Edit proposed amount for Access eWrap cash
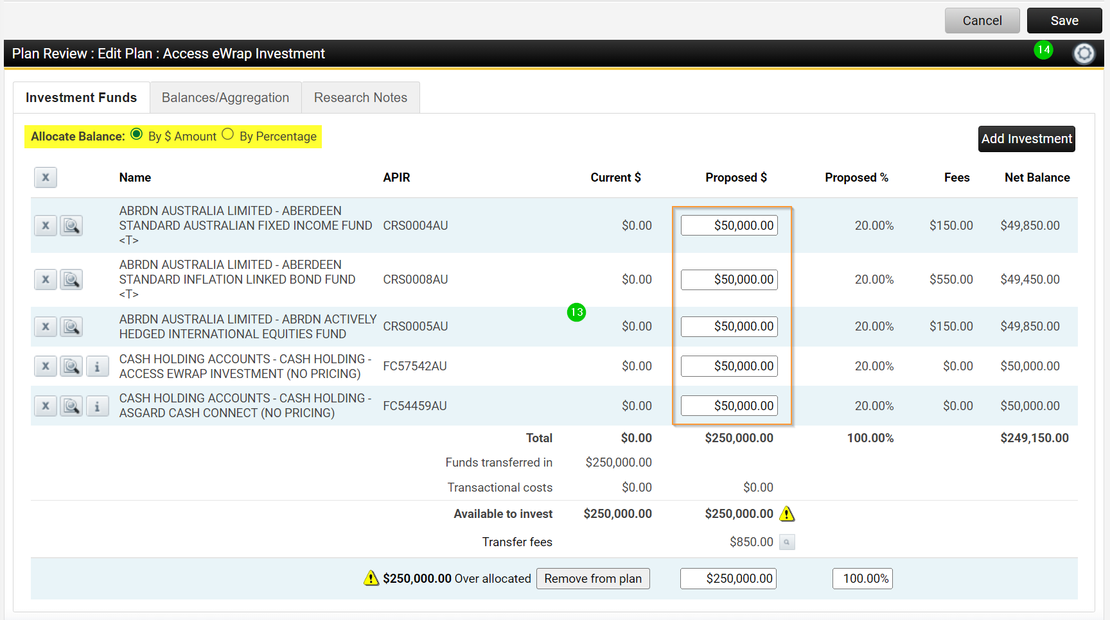The width and height of the screenshot is (1110, 620). tap(729, 366)
